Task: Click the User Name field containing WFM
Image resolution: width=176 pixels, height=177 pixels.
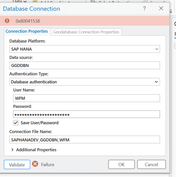Action: click(86, 98)
